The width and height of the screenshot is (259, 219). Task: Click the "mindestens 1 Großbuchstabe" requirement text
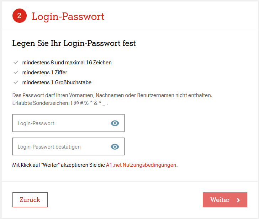pos(57,82)
